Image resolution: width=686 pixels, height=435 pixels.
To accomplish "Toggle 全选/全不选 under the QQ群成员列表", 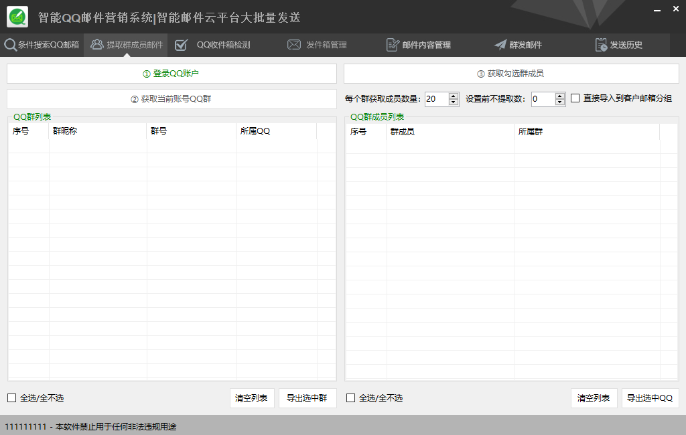I will (350, 398).
